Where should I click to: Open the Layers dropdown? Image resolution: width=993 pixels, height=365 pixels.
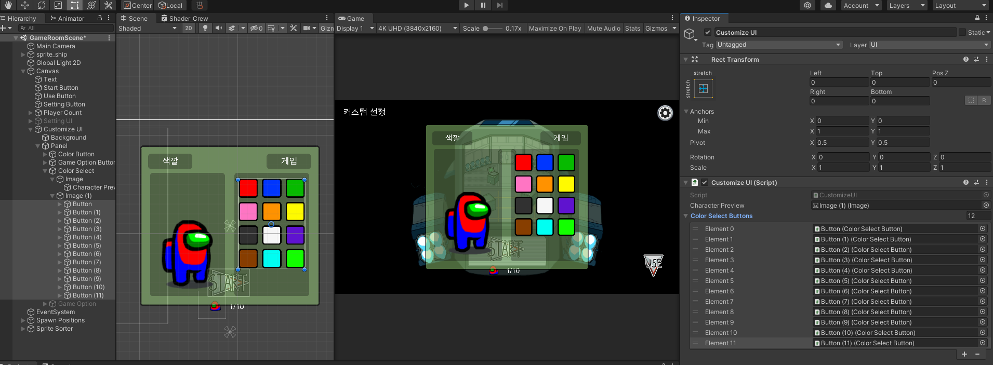tap(906, 5)
